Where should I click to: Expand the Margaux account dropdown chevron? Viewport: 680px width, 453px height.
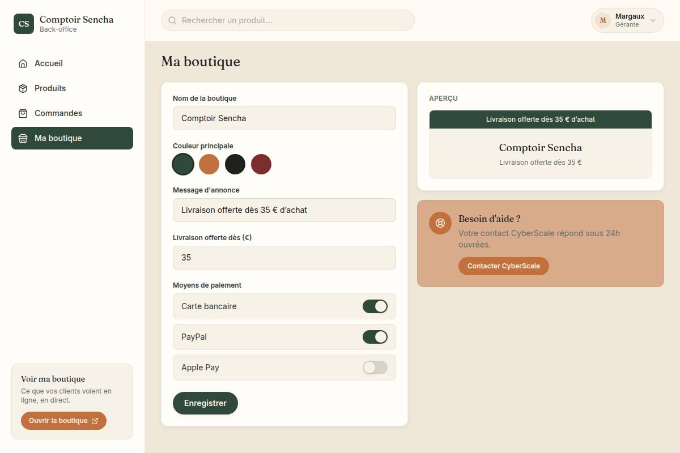(x=652, y=20)
